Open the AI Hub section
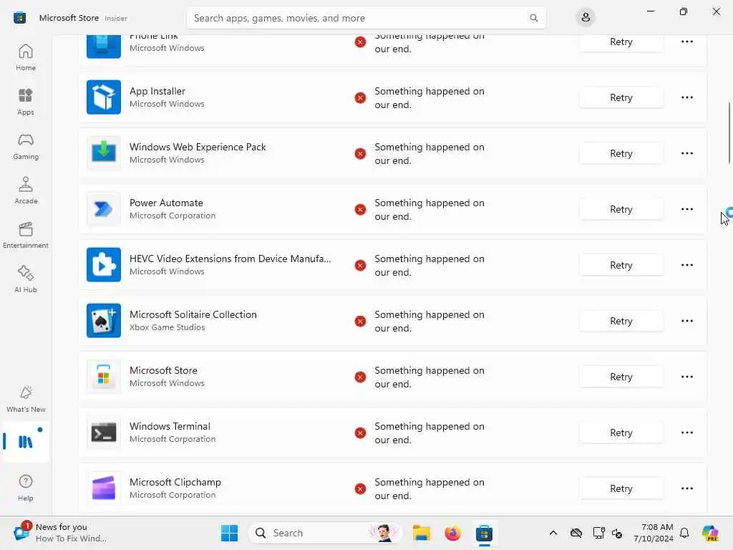This screenshot has width=733, height=550. click(26, 280)
